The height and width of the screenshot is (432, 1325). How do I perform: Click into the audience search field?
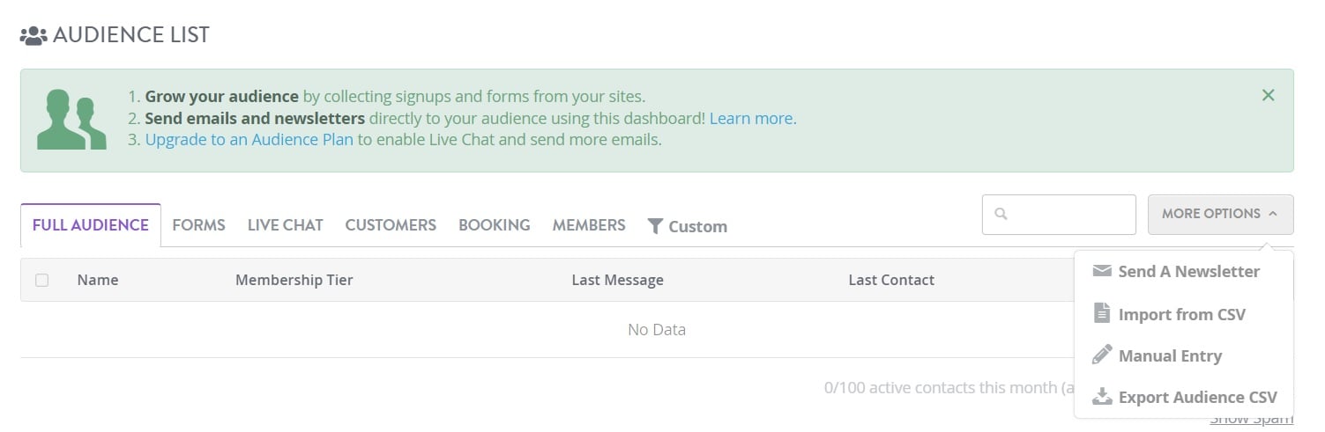pos(1059,214)
